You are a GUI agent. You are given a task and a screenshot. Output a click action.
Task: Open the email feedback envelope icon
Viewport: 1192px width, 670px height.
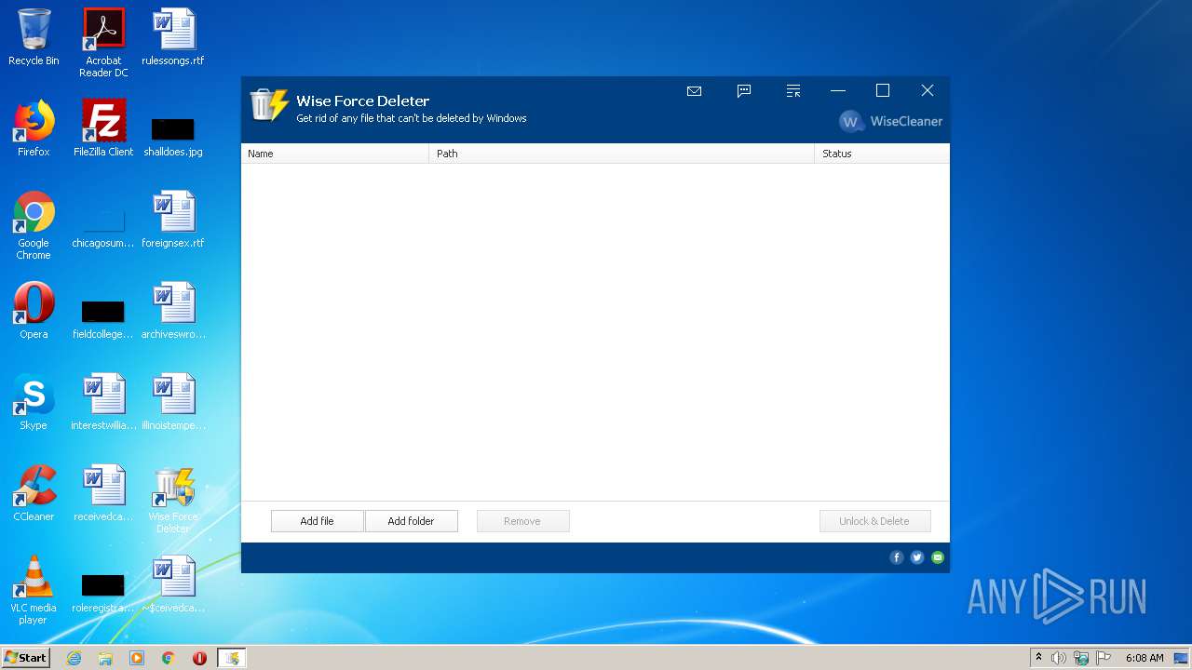(694, 91)
